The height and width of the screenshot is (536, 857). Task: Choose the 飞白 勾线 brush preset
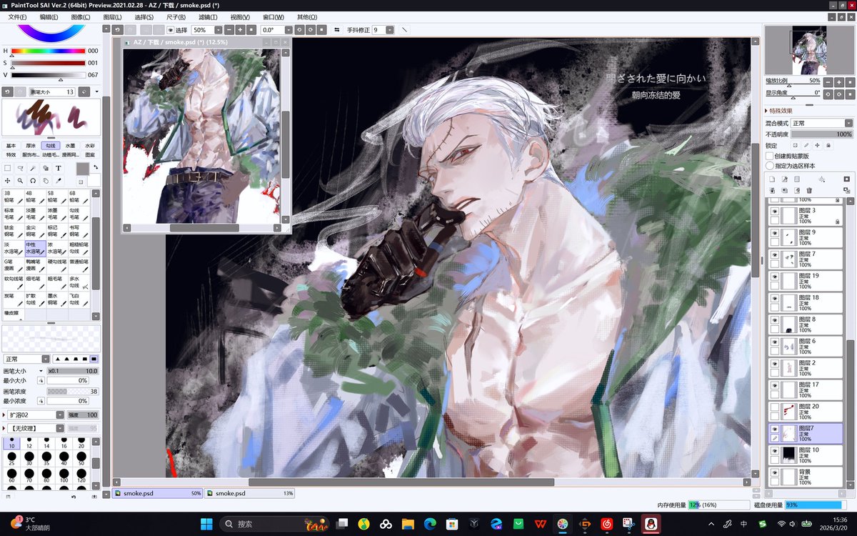78,299
